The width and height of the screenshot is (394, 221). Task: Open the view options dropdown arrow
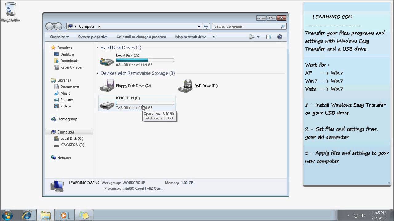pyautogui.click(x=258, y=37)
